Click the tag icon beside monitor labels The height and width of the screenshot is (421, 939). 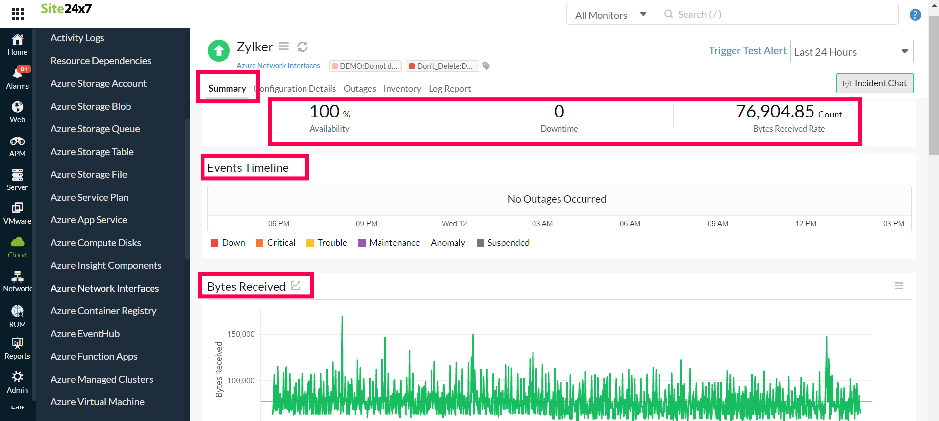pos(486,66)
